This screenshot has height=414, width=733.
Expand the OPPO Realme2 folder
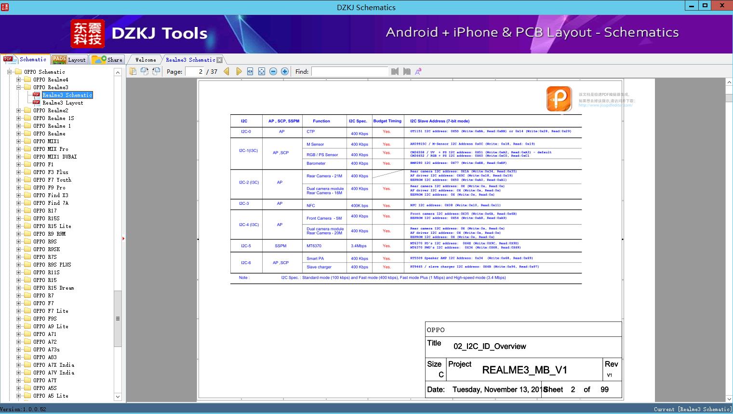(x=18, y=110)
